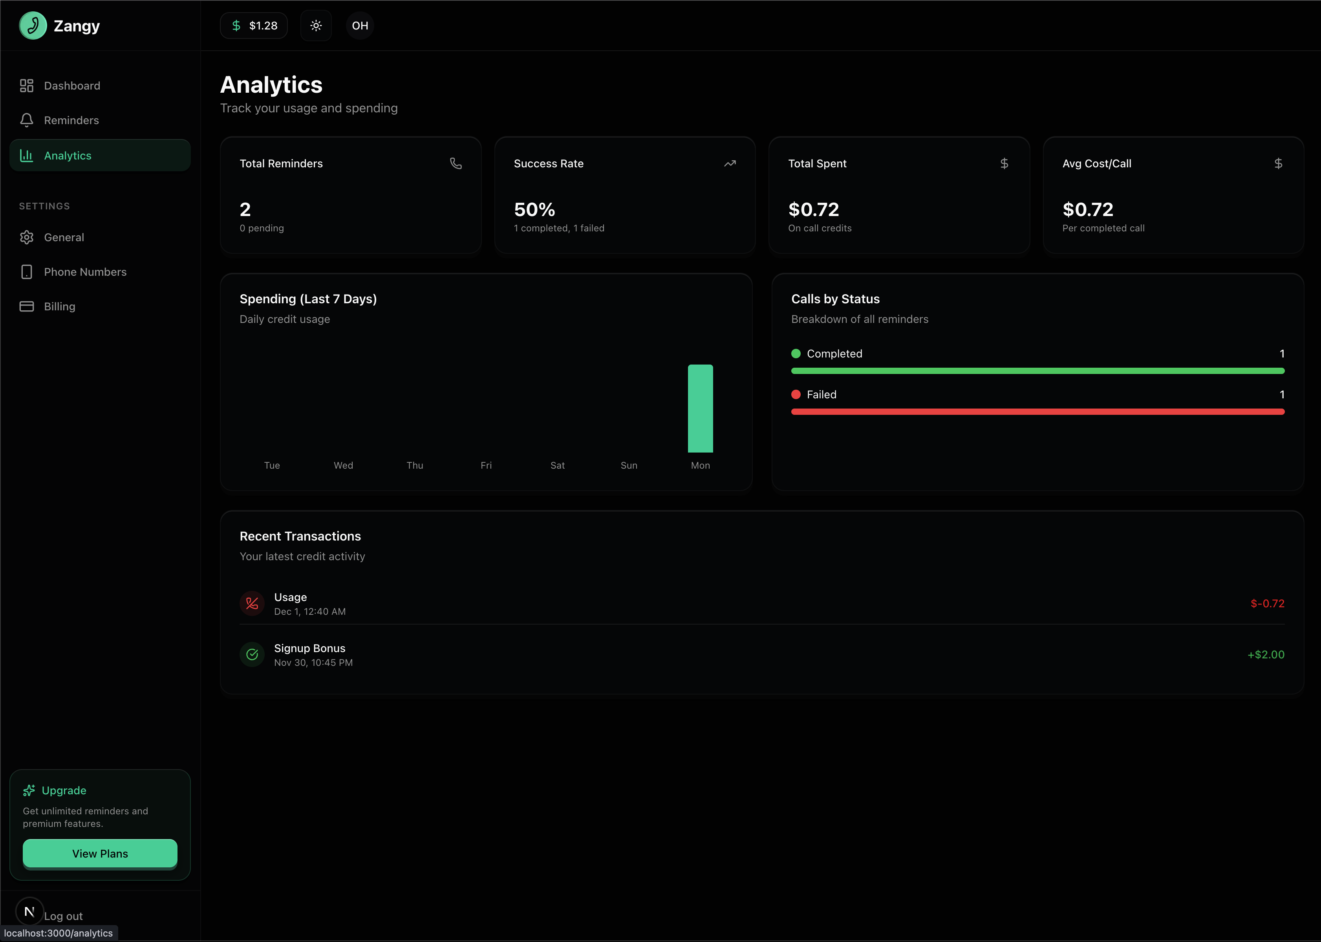Click the Signup Bonus checkmark icon
This screenshot has height=942, width=1321.
pyautogui.click(x=252, y=654)
